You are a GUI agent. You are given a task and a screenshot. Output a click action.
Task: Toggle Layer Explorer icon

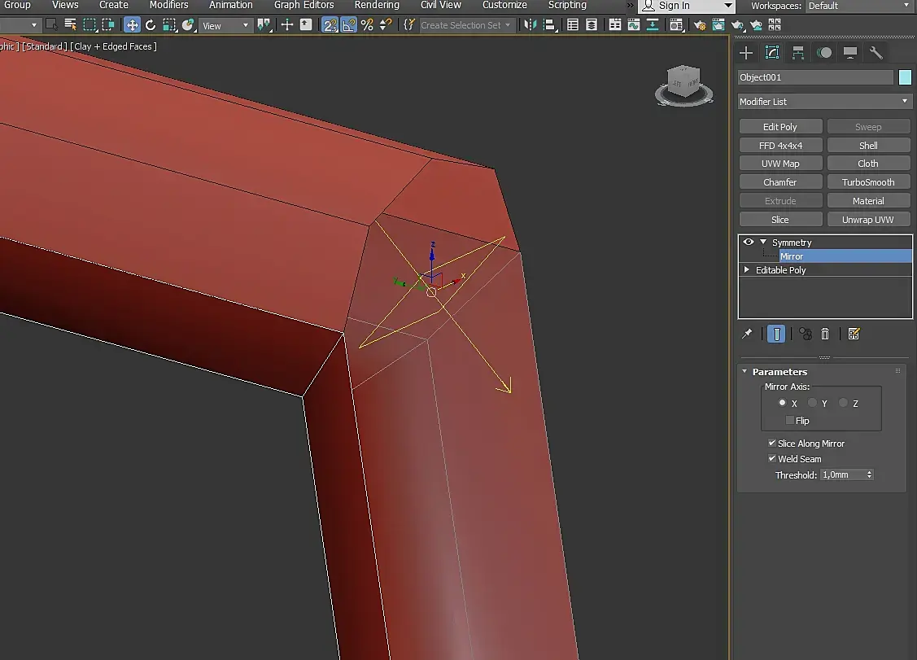click(592, 25)
